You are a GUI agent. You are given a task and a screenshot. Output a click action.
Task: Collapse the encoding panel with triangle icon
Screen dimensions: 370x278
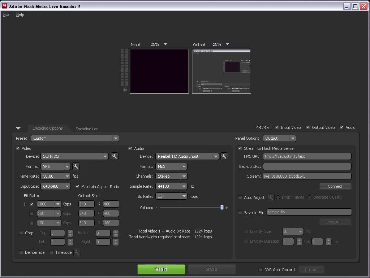[18, 128]
